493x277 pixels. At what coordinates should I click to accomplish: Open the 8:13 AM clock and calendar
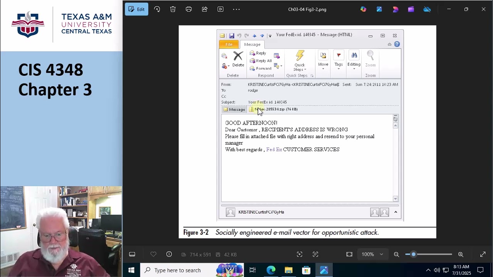(461, 270)
